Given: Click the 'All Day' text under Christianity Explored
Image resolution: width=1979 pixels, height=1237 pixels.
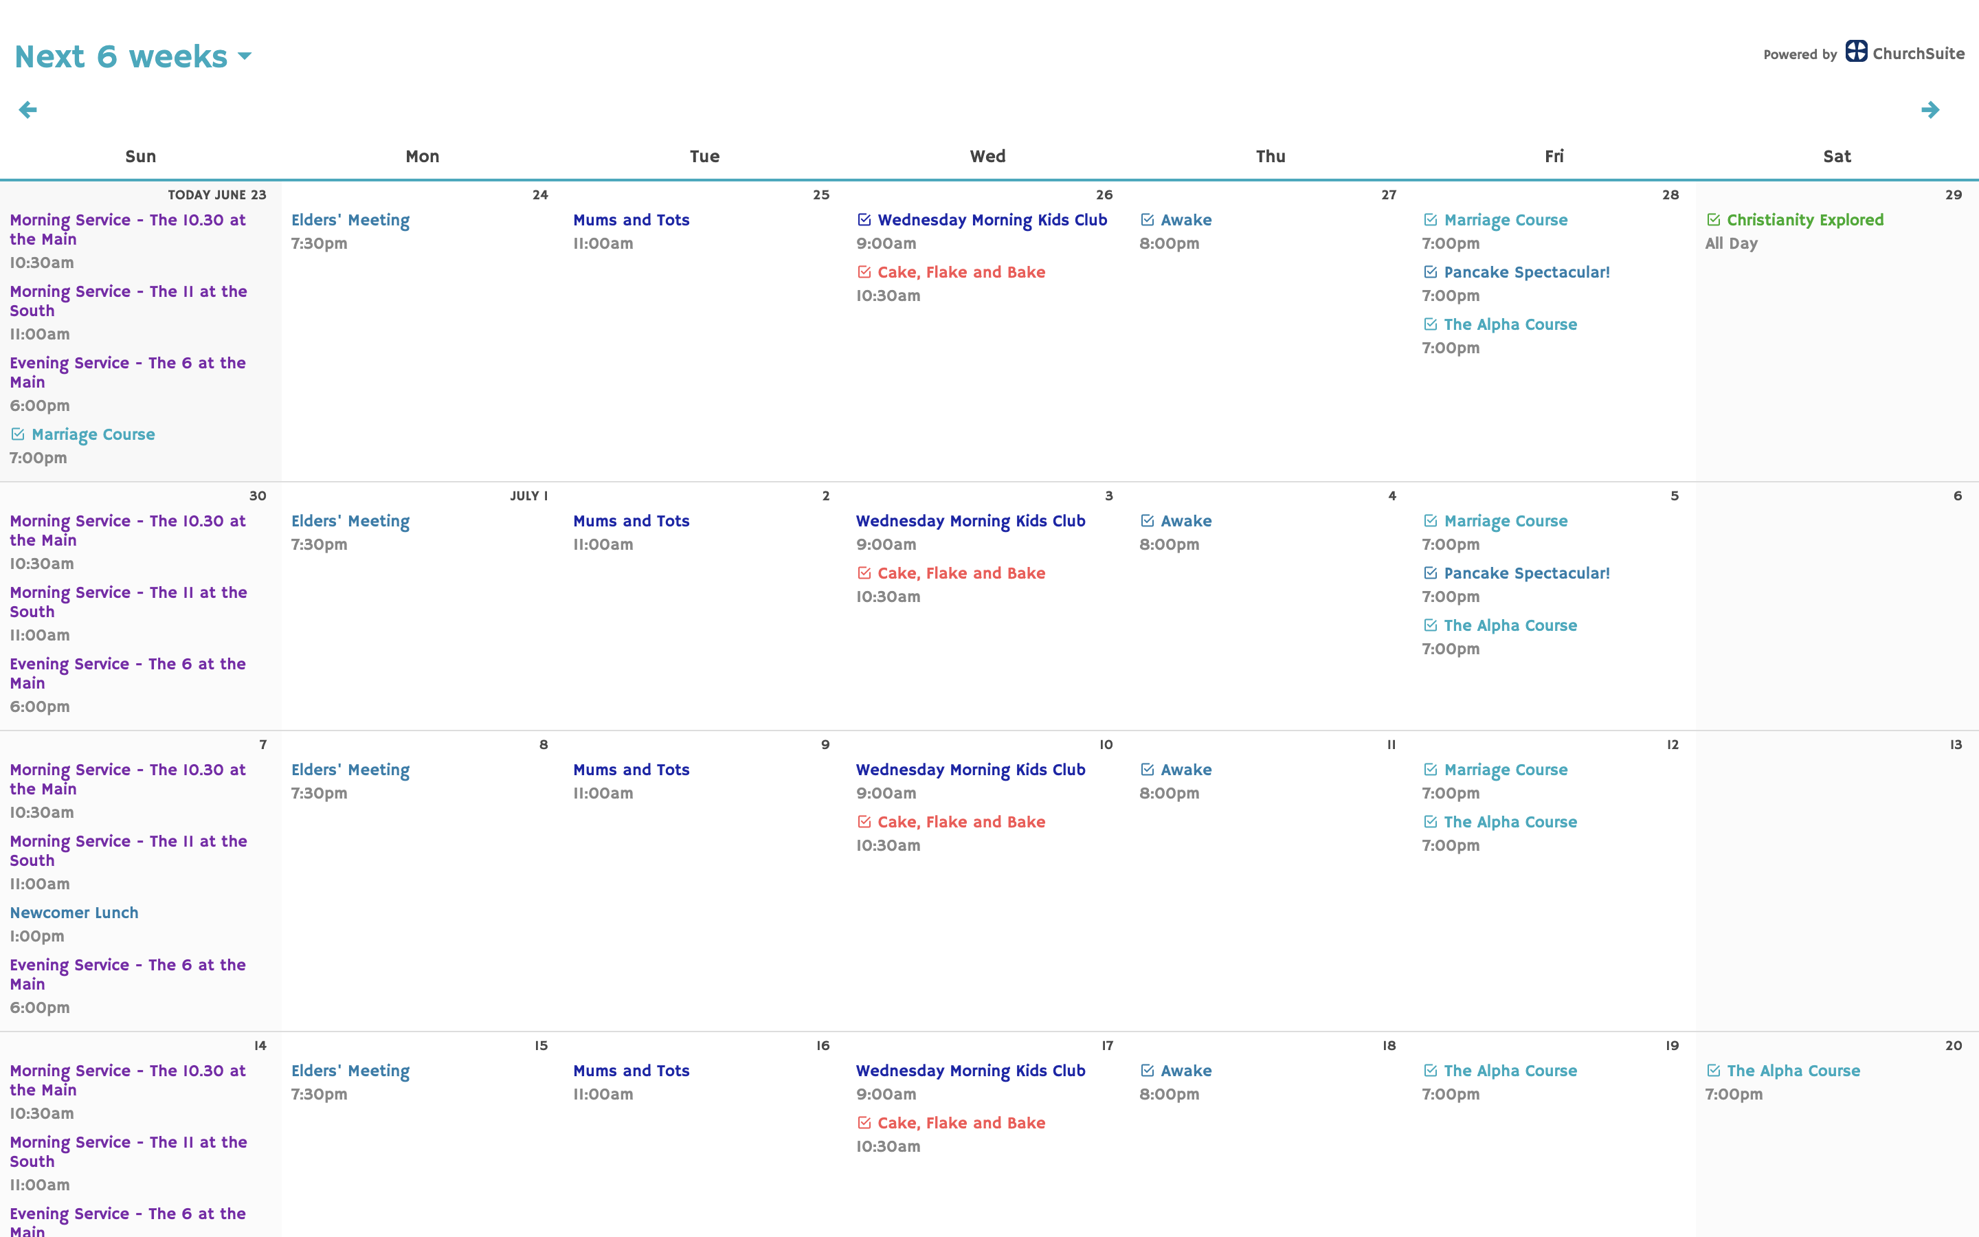Looking at the screenshot, I should click(x=1731, y=244).
